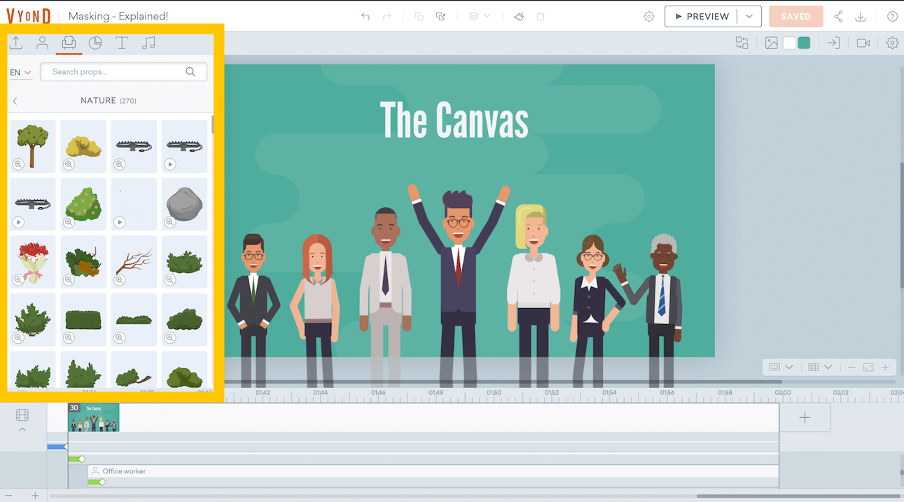Select the teal background color swatch
The width and height of the screenshot is (904, 502).
tap(804, 43)
